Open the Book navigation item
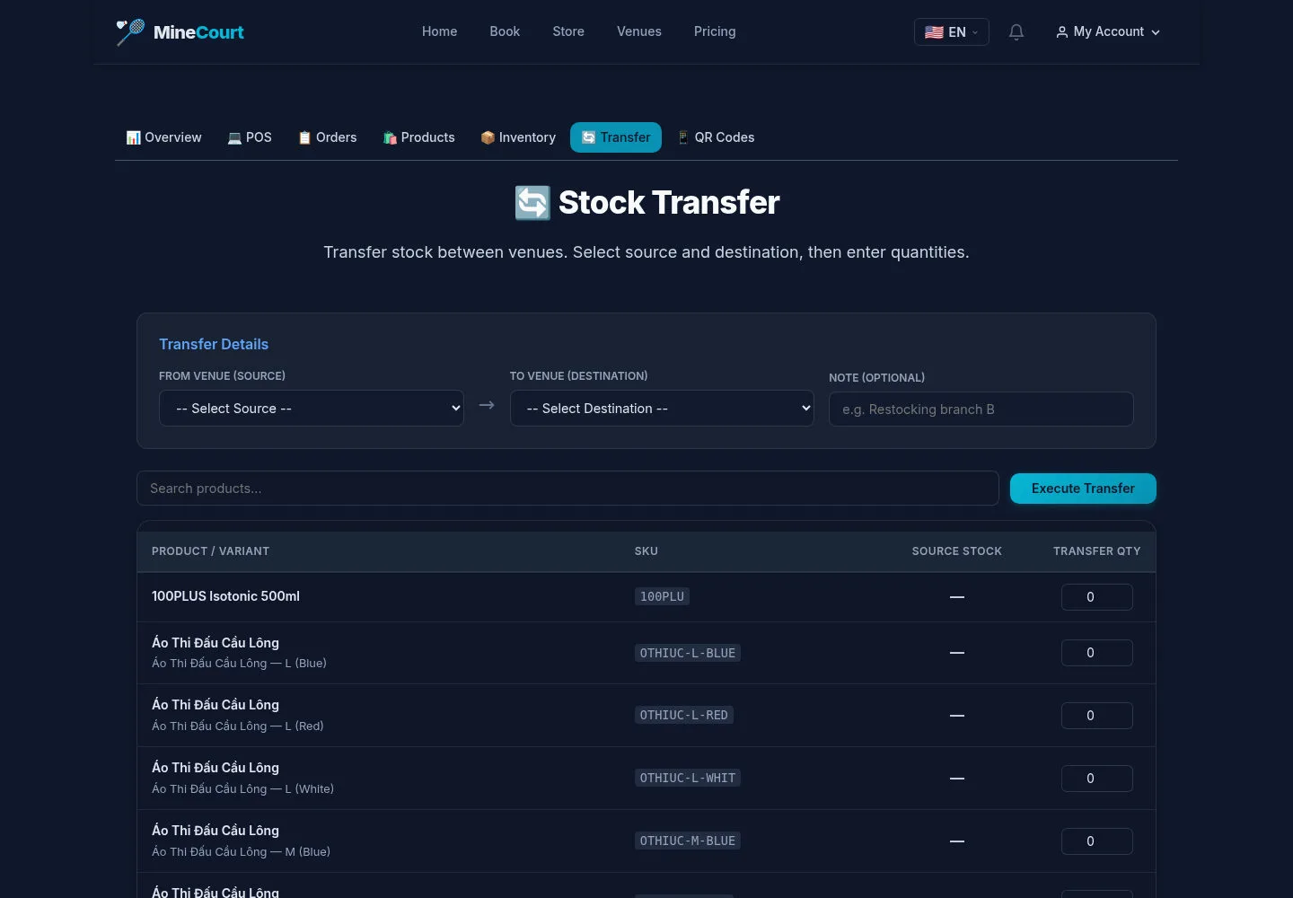 click(505, 31)
